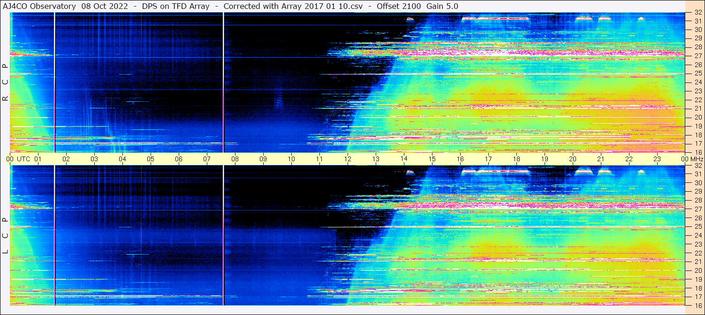Click hour label '09' on time axis

coord(263,159)
